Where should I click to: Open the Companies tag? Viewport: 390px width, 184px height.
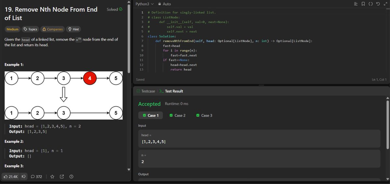coord(52,29)
